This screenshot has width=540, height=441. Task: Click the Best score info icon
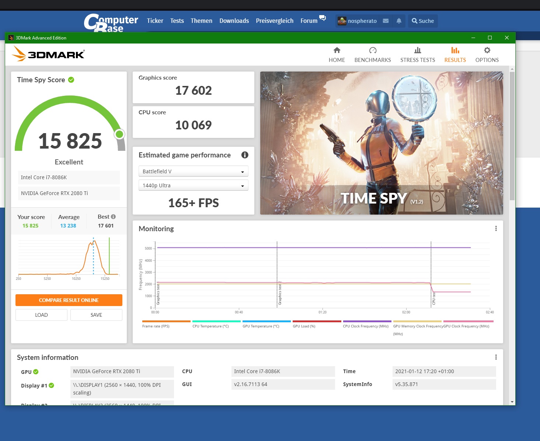pos(113,217)
